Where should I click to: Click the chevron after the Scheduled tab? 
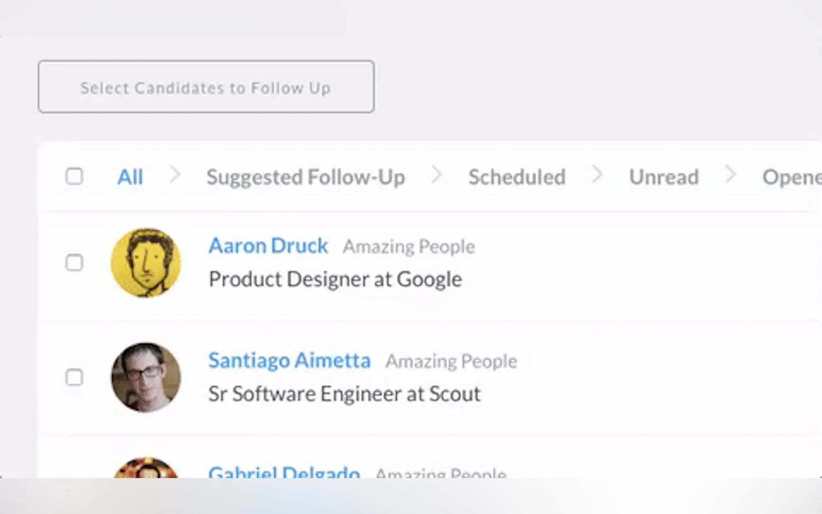pos(597,175)
